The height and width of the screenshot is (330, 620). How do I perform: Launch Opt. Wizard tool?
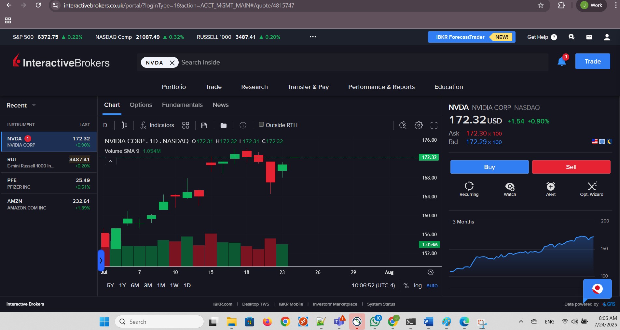(592, 189)
